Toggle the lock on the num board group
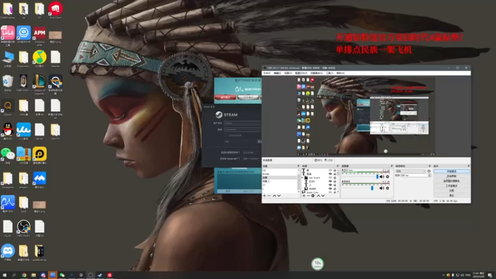Image resolution: width=496 pixels, height=279 pixels. pos(335,177)
